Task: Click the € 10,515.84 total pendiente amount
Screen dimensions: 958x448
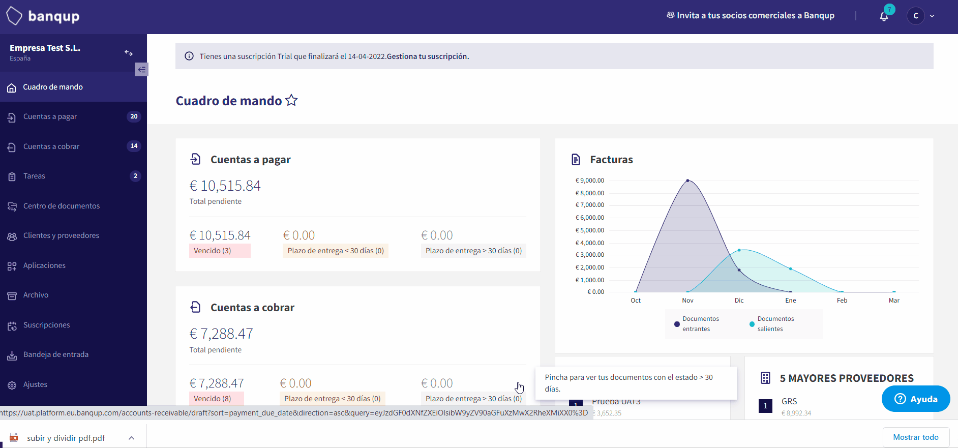Action: point(225,186)
